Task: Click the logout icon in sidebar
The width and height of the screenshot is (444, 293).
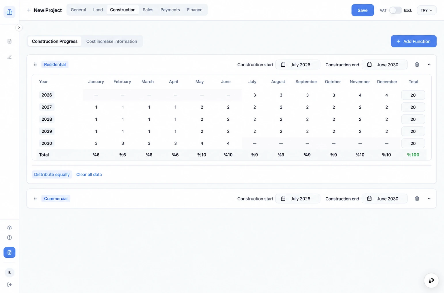Action: pos(10,285)
